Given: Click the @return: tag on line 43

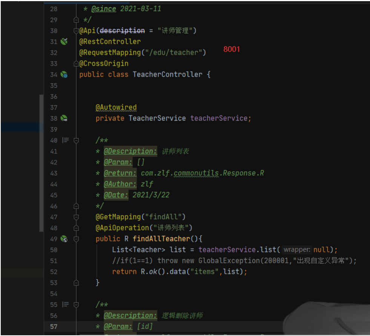Looking at the screenshot, I should pyautogui.click(x=120, y=173).
